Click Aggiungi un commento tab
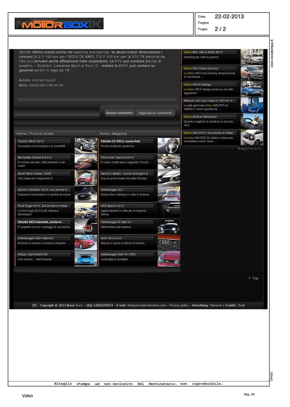 tap(155, 113)
